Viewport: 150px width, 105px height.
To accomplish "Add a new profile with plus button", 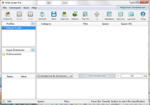I will click(x=32, y=24).
